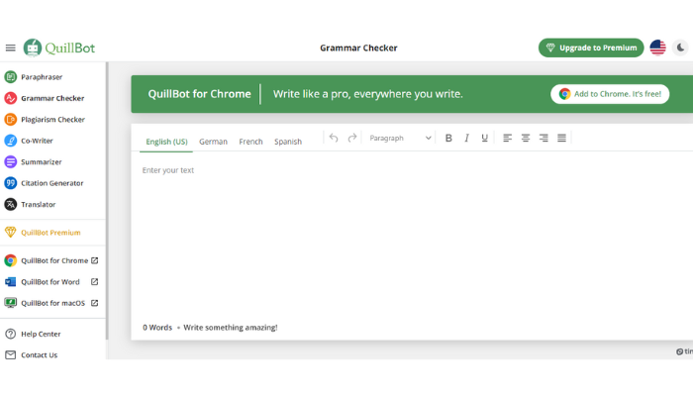Click the Contact Us envelope icon
This screenshot has height=396, width=693.
[10, 354]
